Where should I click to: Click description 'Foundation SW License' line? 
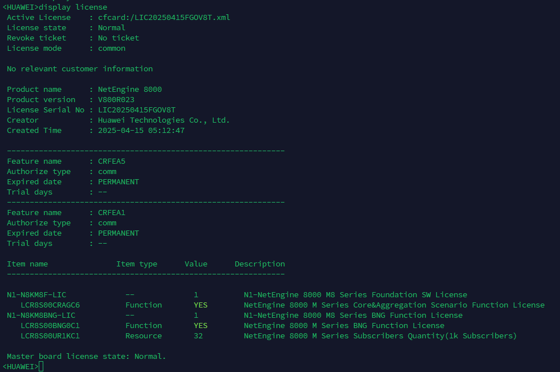point(355,295)
